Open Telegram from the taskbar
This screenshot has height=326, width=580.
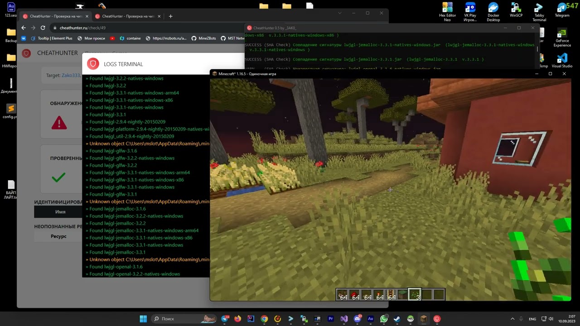coord(225,319)
